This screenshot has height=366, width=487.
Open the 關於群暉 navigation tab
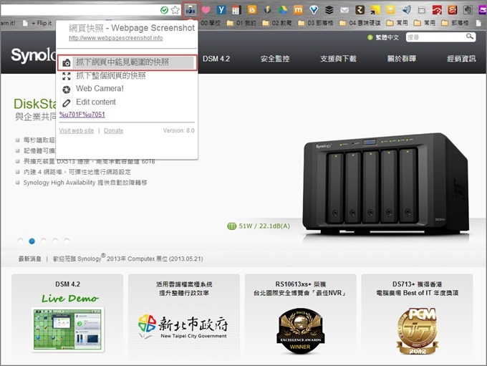[x=402, y=59]
